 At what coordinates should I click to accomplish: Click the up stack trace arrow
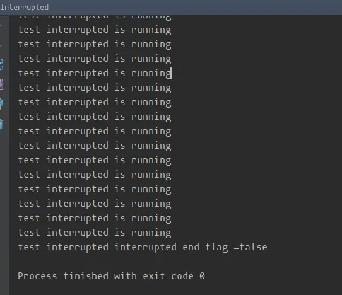(x=1, y=26)
